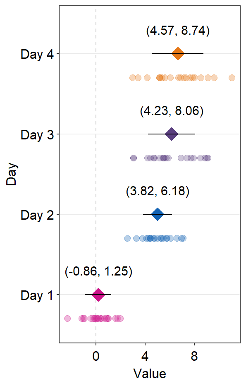The width and height of the screenshot is (246, 381).
Task: Select the leftmost blue Day 2 data point
Action: pos(127,238)
